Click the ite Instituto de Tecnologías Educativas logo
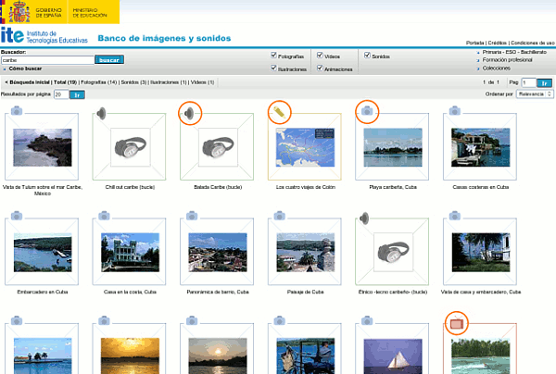 tap(44, 36)
